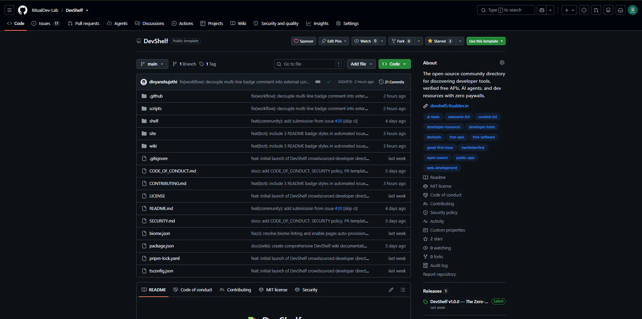Screen dimensions: 642x319
Task: Click the Type / to search box
Action: (x=506, y=10)
